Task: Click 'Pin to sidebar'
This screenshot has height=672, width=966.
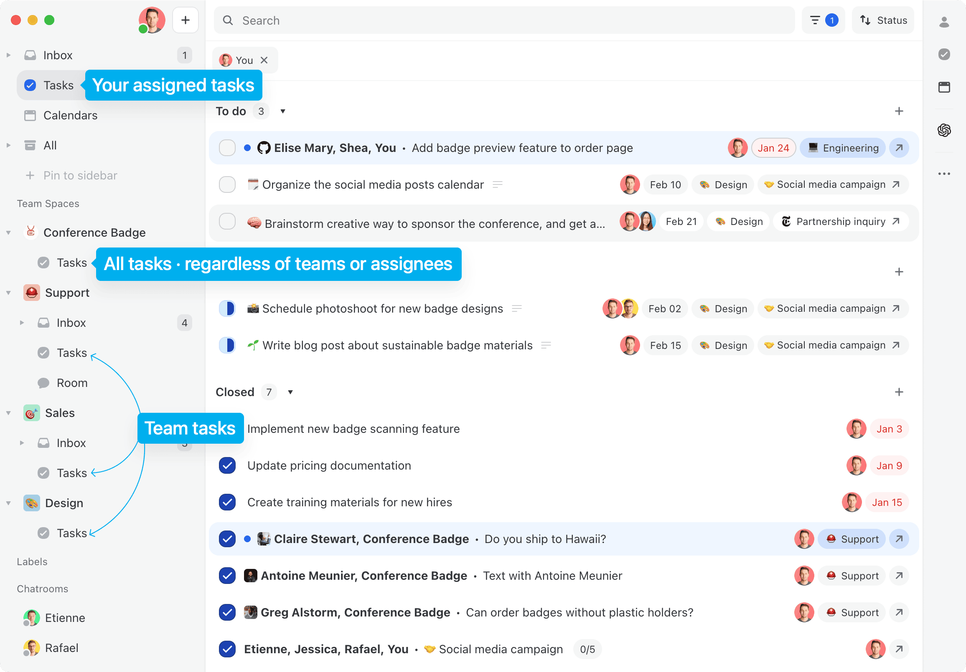Action: tap(80, 175)
